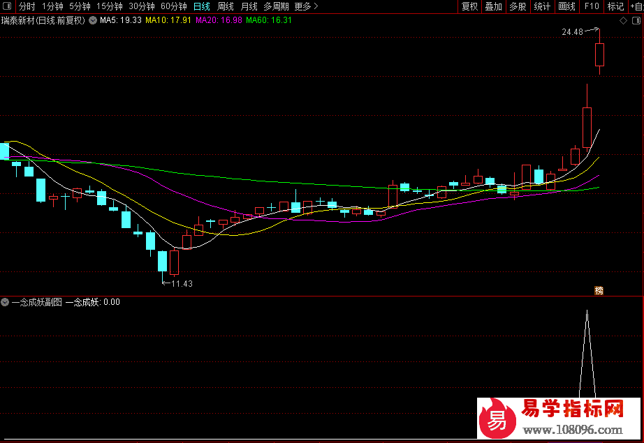The width and height of the screenshot is (644, 443).
Task: Expand the main chart indicator dropdown
Action: click(x=93, y=20)
